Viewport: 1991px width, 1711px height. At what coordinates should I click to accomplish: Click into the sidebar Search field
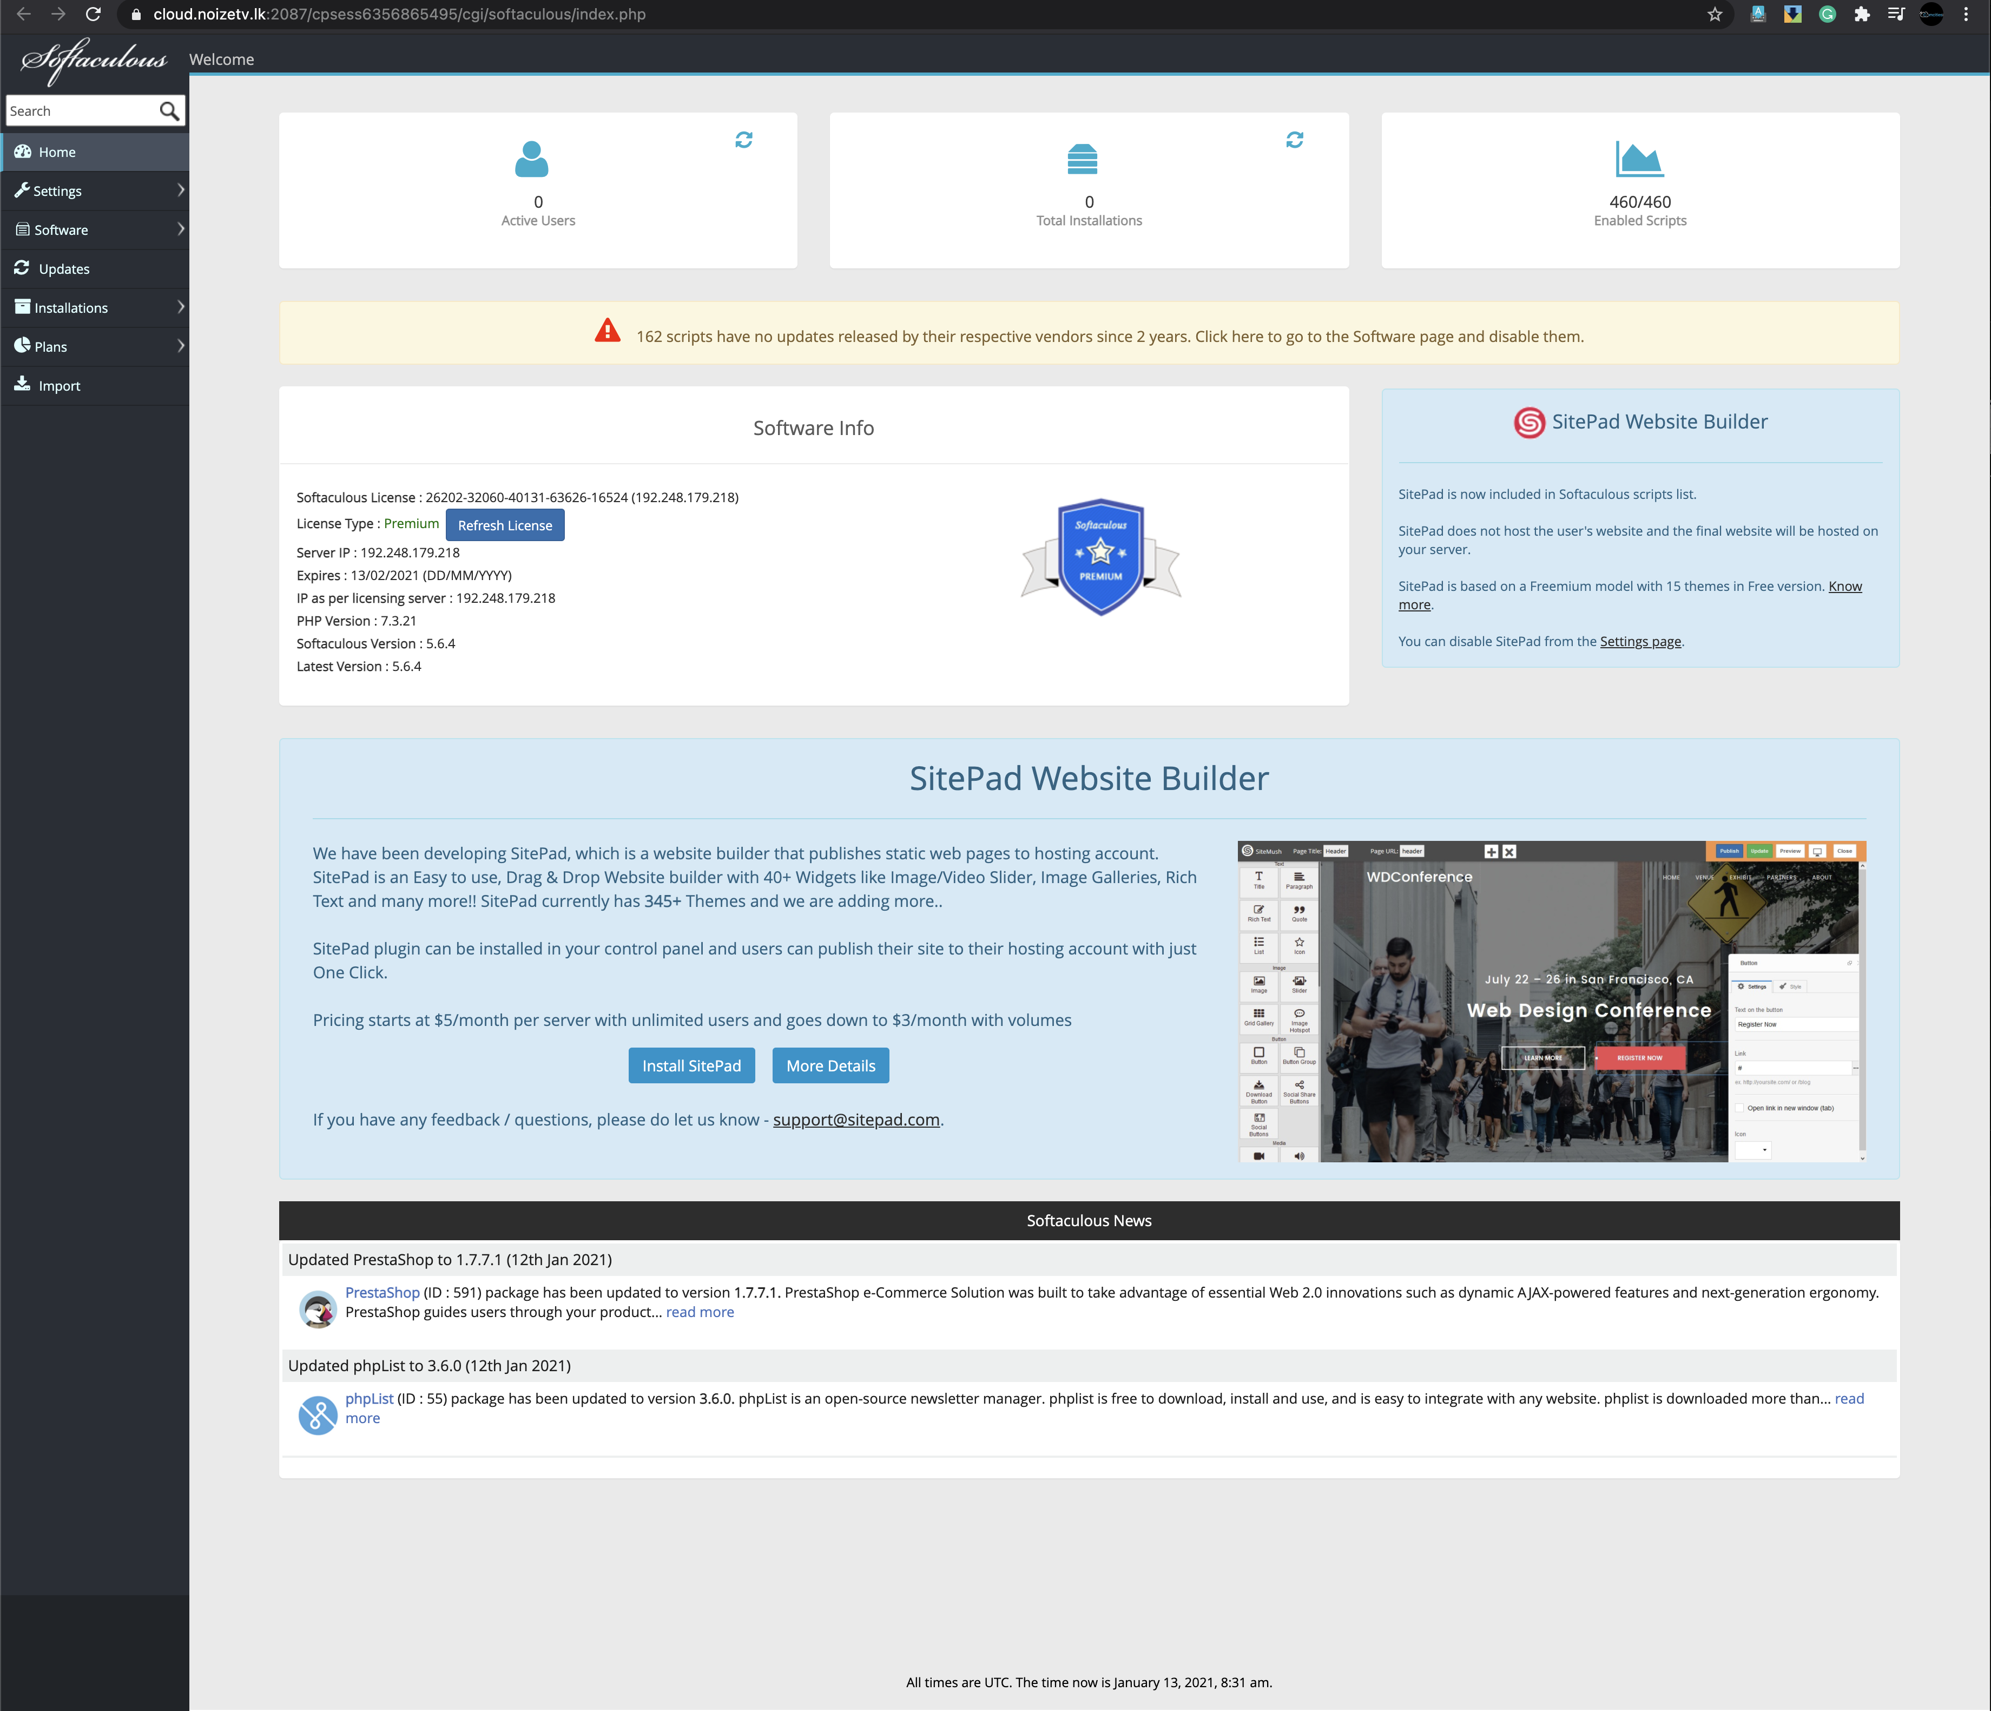click(x=79, y=111)
